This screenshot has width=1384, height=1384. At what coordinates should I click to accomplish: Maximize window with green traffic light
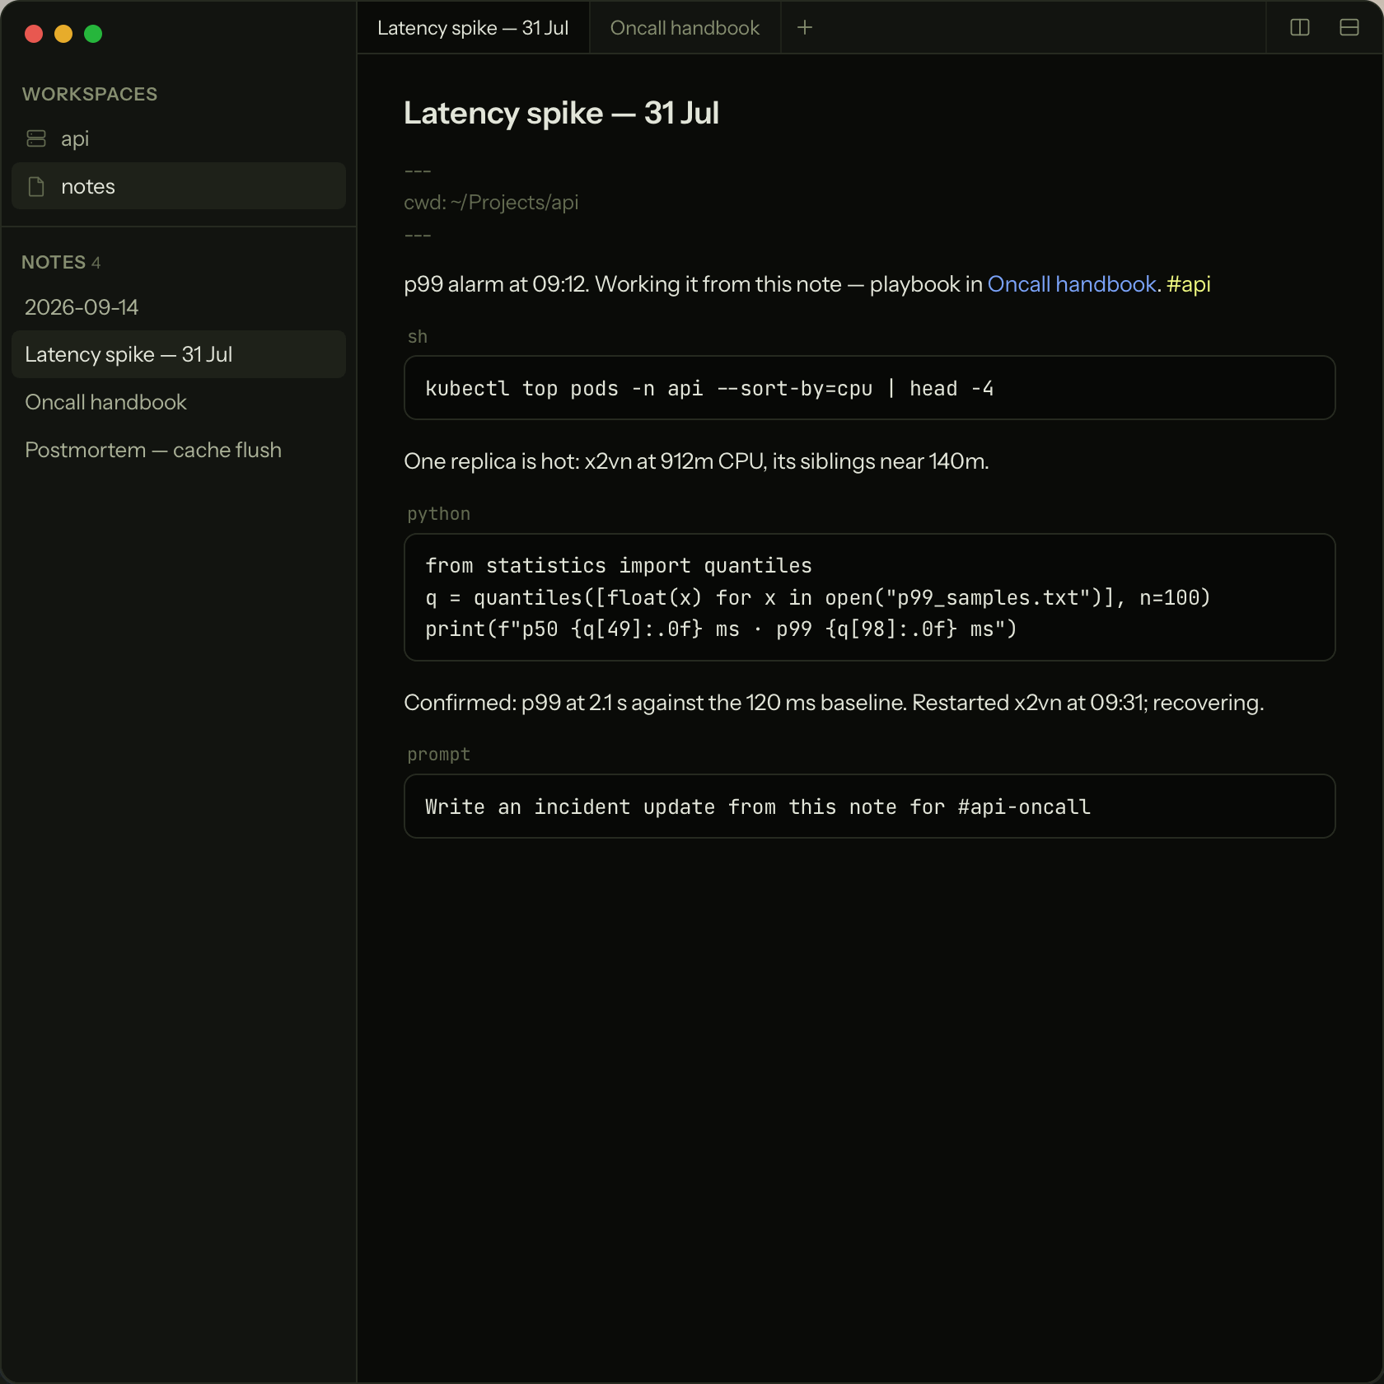click(93, 34)
